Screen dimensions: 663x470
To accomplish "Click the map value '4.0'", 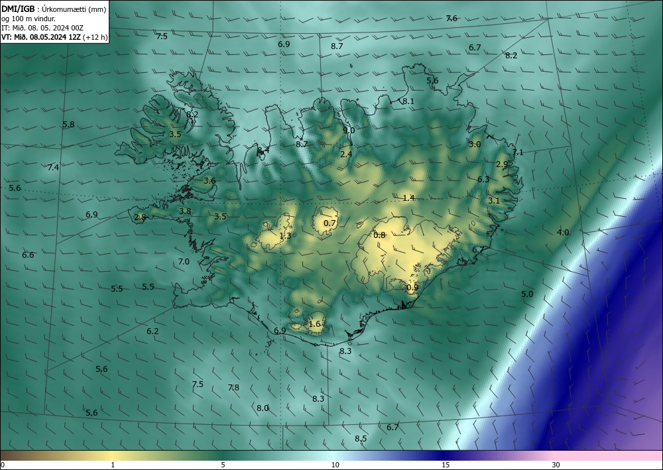I will tap(563, 233).
